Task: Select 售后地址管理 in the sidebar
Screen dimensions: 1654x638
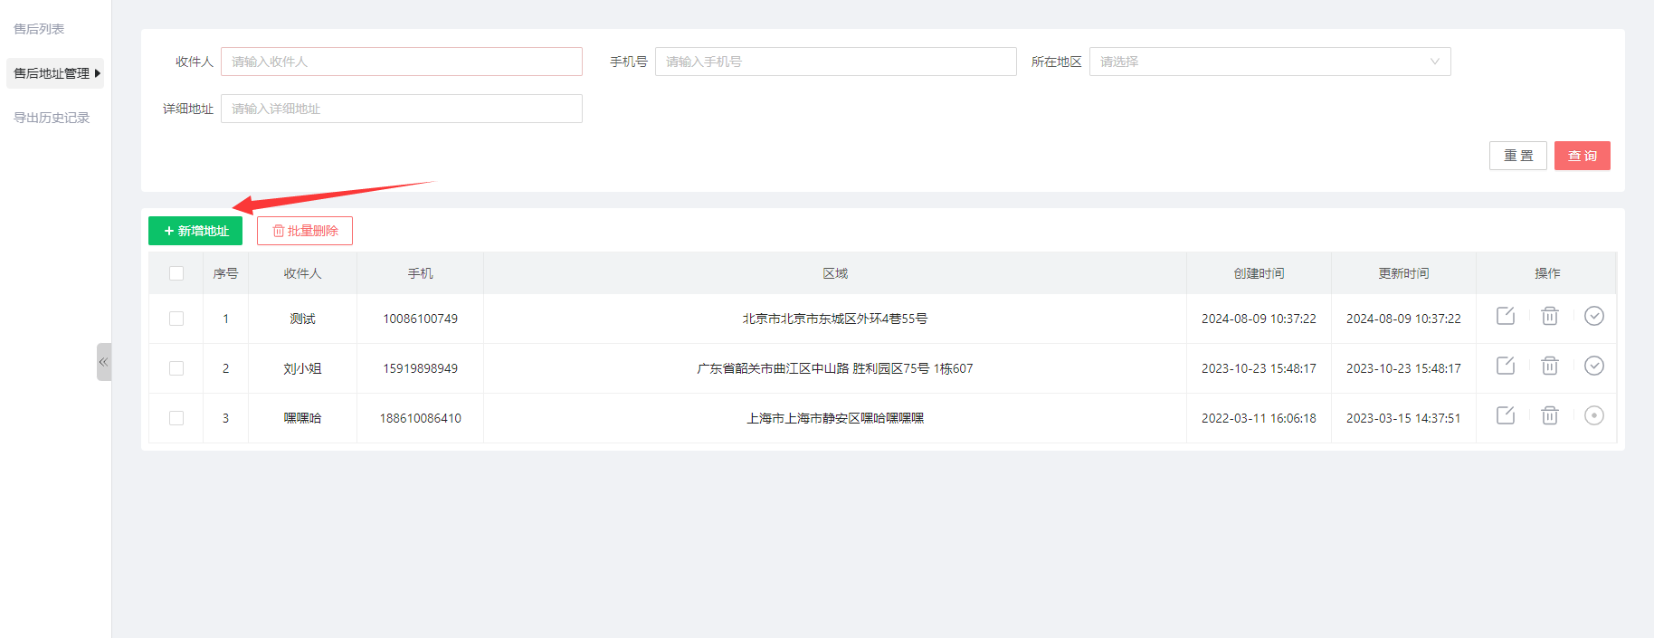Action: pos(52,73)
